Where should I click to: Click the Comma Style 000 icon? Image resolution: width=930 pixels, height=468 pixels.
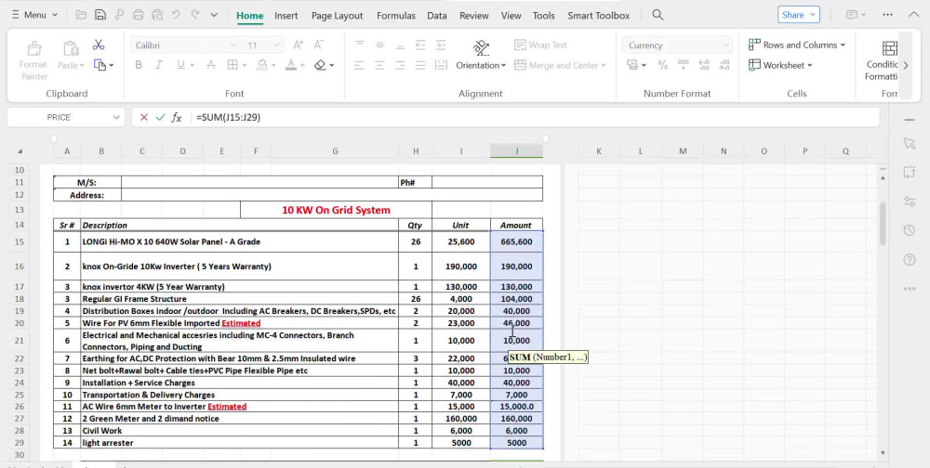pos(684,65)
